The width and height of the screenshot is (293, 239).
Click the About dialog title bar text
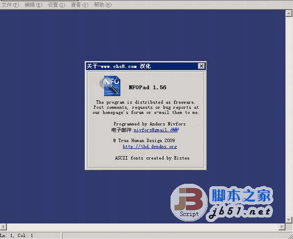119,66
